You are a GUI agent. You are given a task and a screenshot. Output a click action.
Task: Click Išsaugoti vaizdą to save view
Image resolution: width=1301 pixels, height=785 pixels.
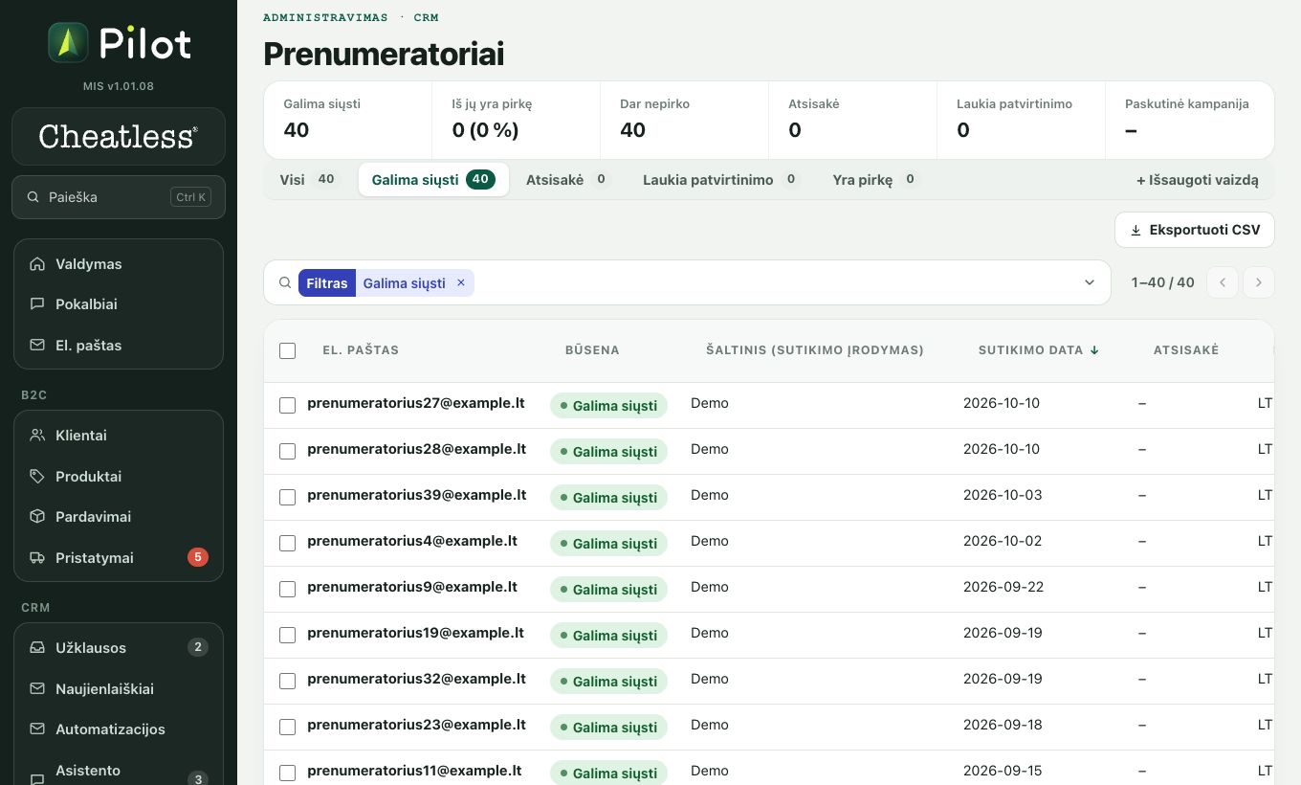tap(1198, 180)
